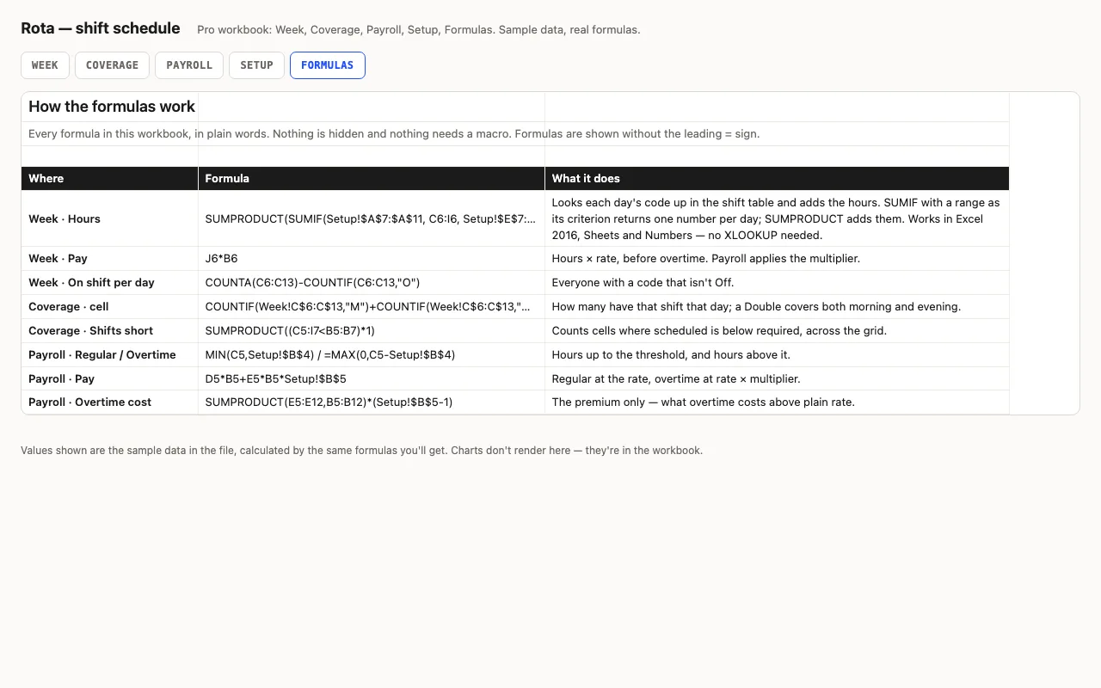Click the 'What it does' column header

pyautogui.click(x=777, y=178)
